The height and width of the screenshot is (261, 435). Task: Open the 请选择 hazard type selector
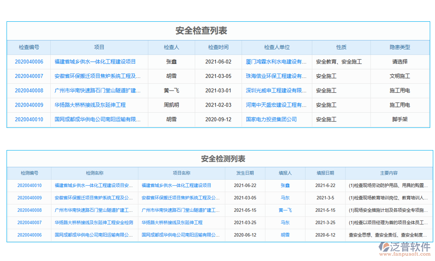399,62
